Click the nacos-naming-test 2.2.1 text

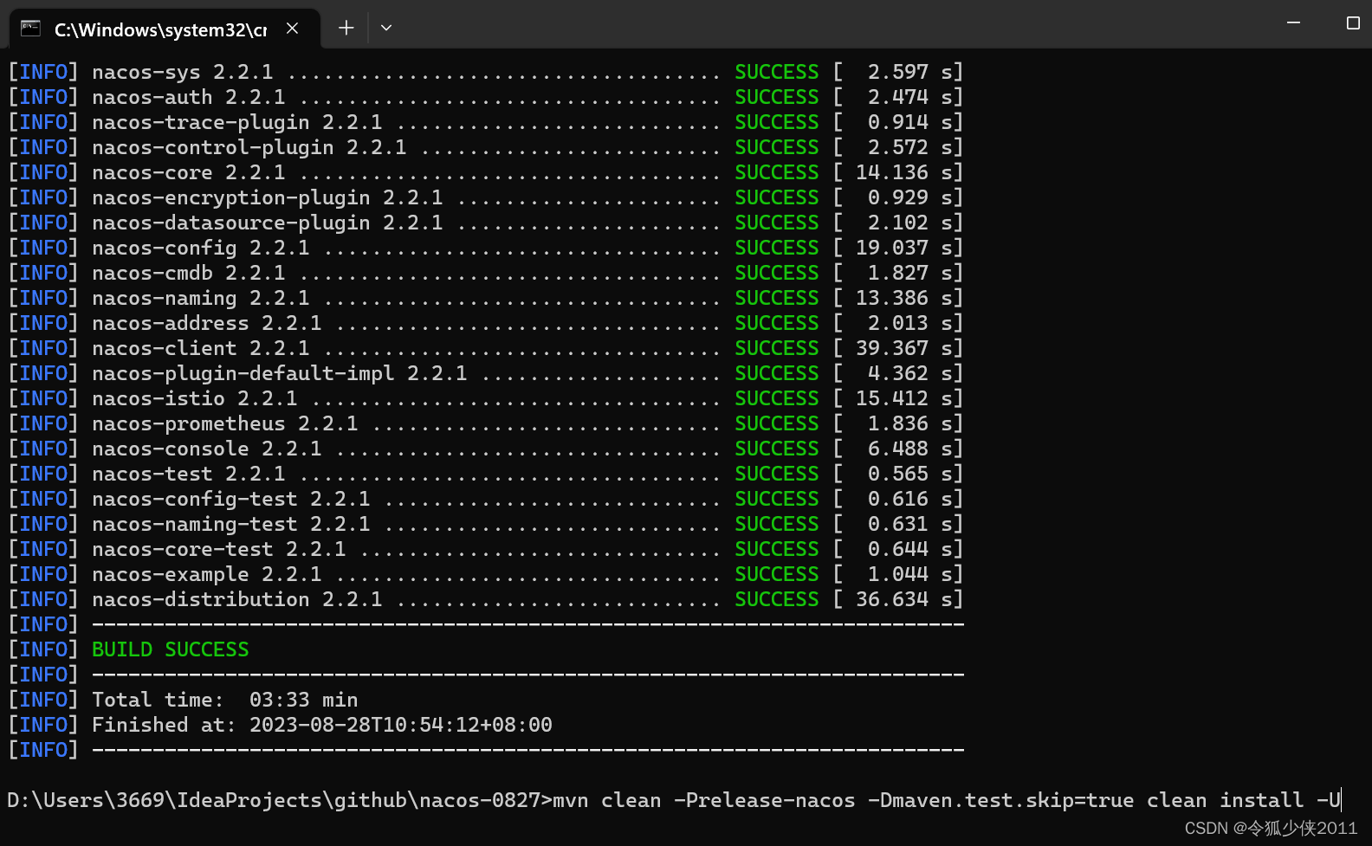point(230,524)
